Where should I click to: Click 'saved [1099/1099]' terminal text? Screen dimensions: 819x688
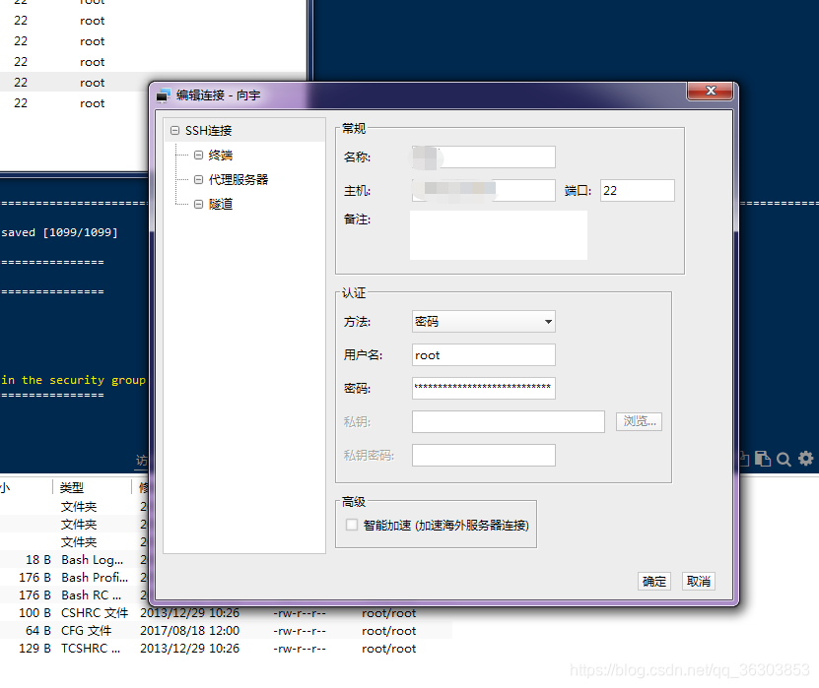point(59,232)
